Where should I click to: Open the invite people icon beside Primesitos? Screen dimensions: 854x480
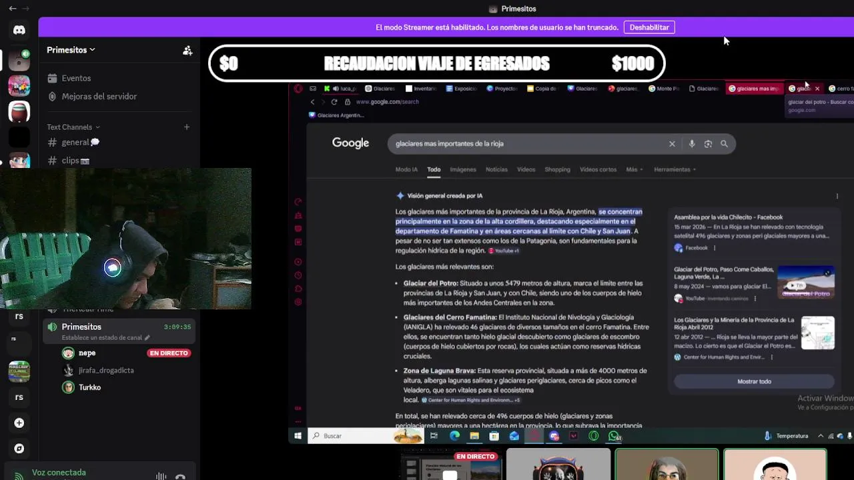(187, 50)
